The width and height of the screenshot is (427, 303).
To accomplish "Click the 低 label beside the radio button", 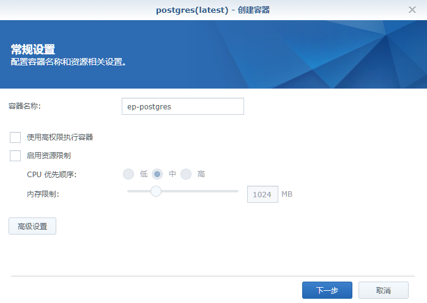I will (x=144, y=174).
